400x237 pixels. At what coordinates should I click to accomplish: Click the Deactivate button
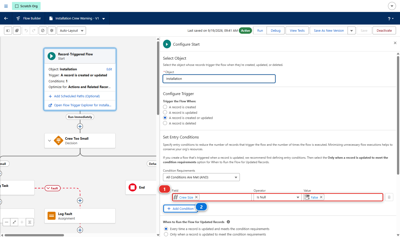[384, 30]
